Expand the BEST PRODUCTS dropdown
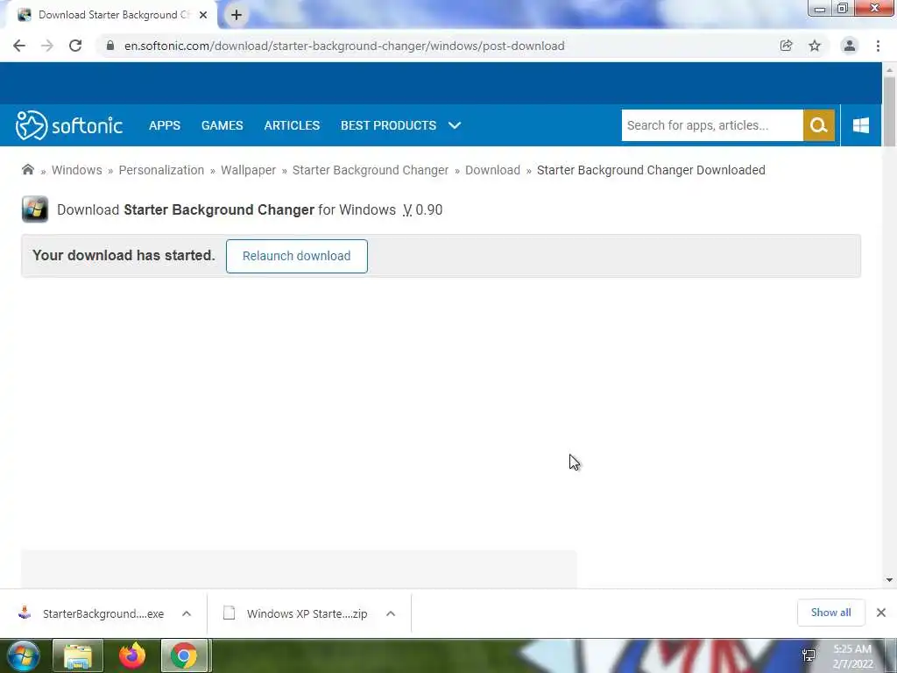This screenshot has height=673, width=897. point(401,125)
